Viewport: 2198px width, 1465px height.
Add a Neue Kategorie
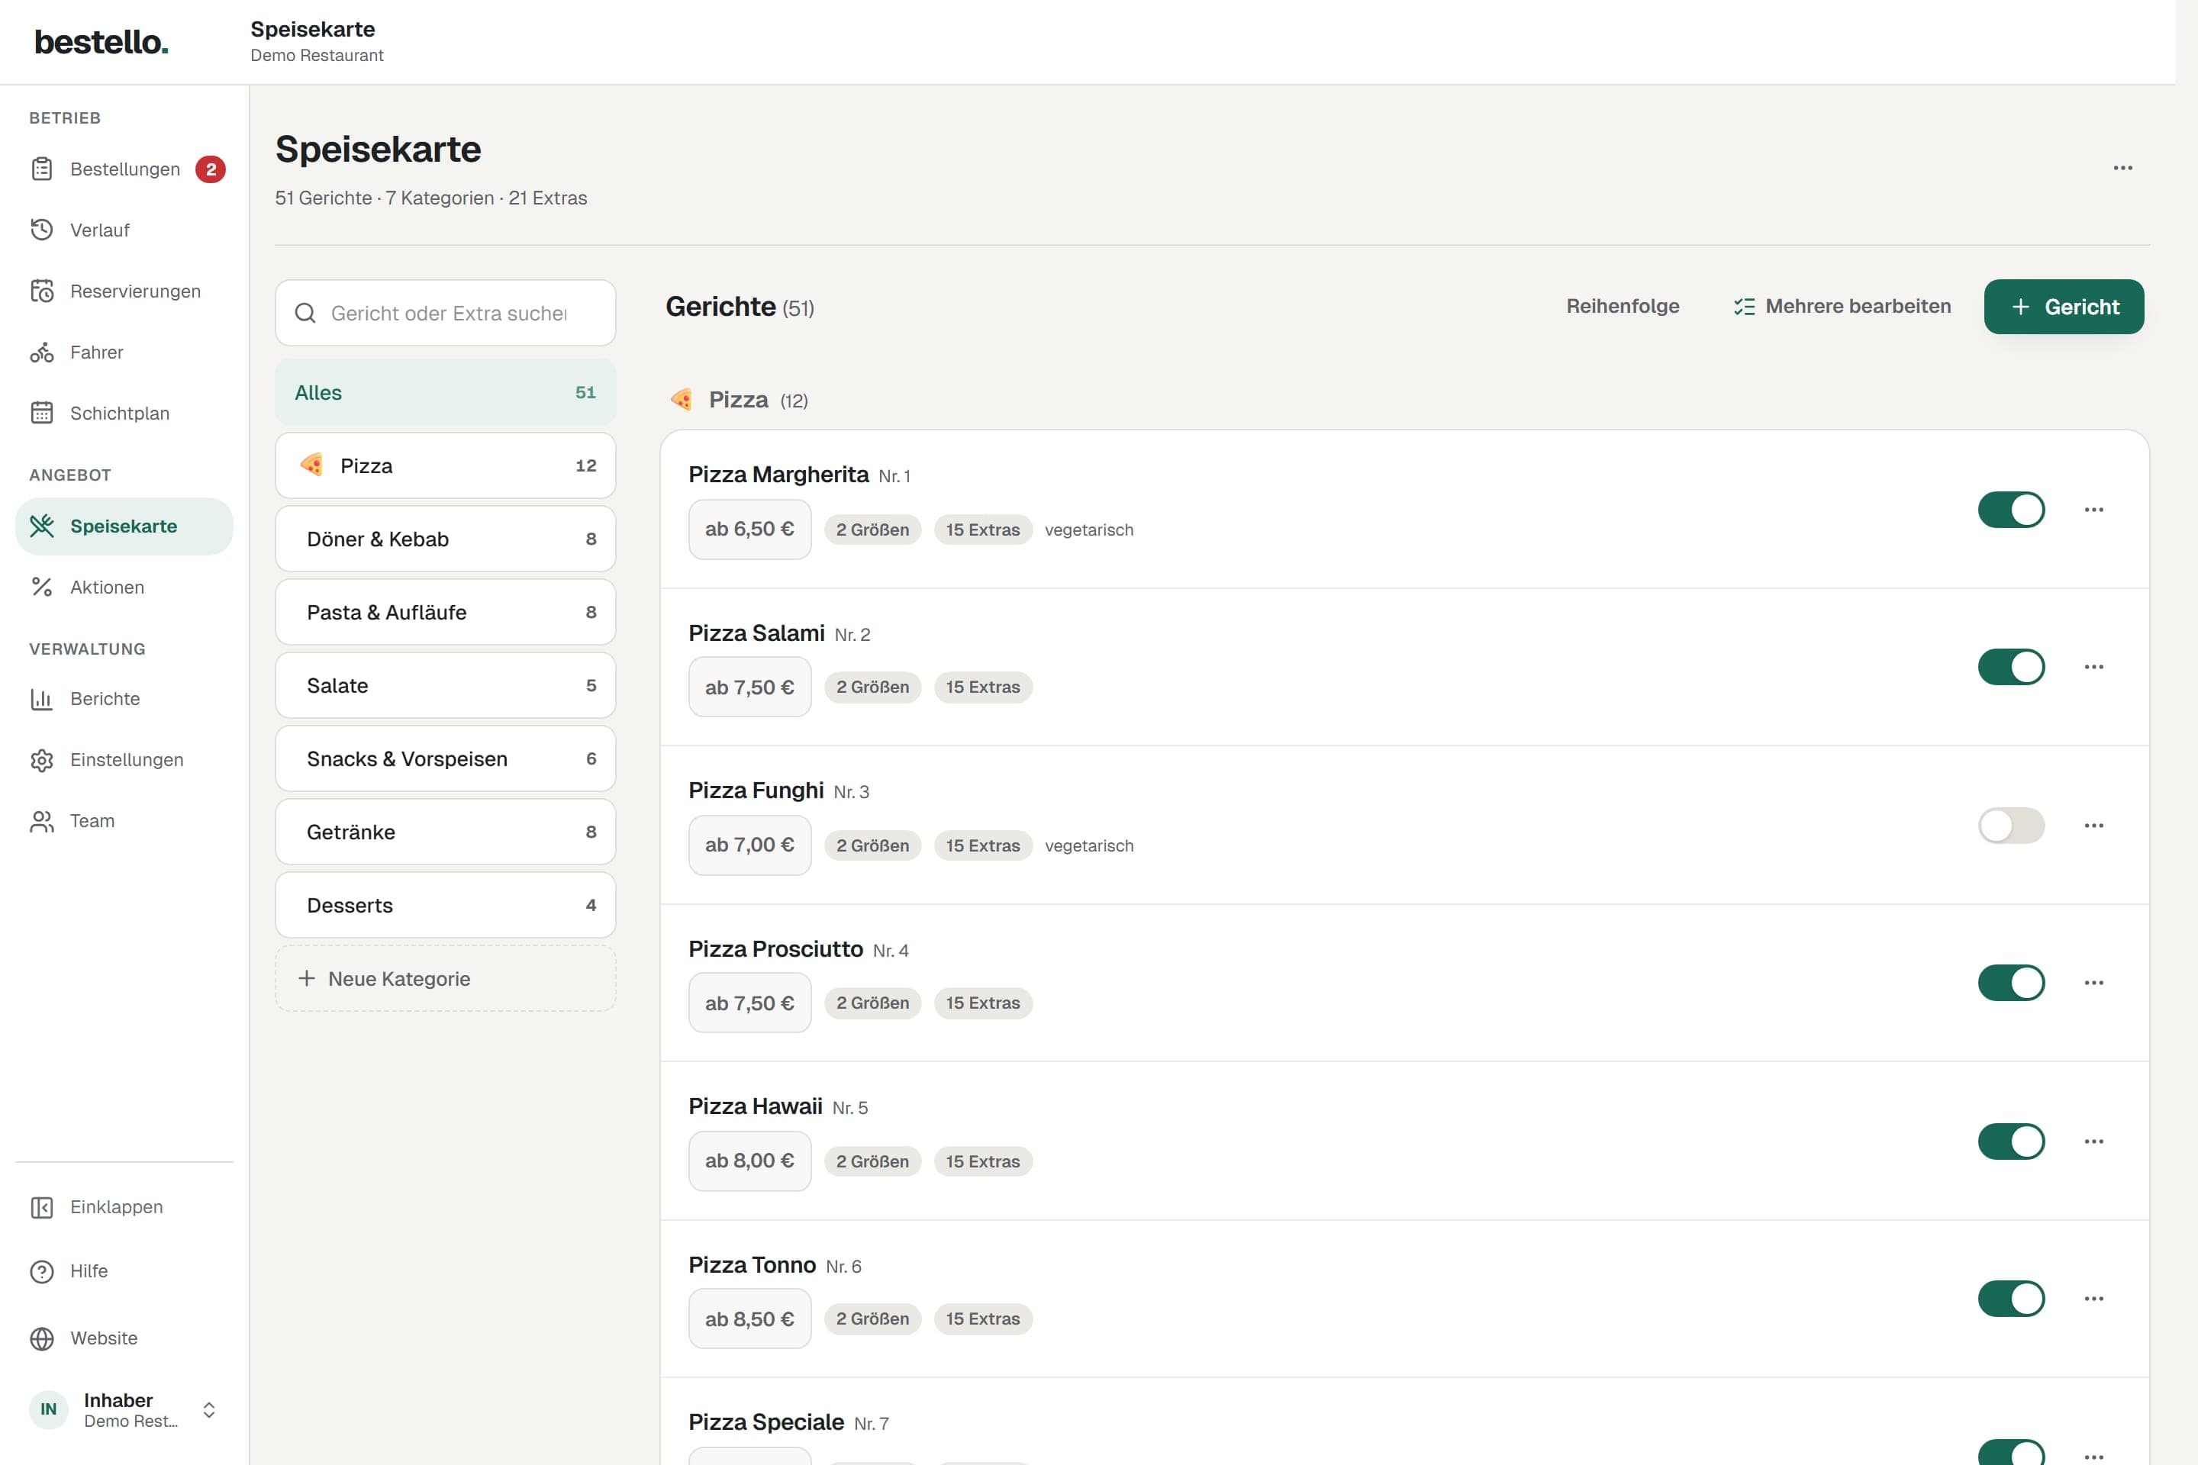click(445, 978)
